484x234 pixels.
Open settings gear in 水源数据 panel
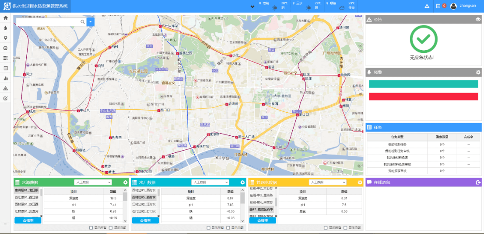click(x=126, y=182)
